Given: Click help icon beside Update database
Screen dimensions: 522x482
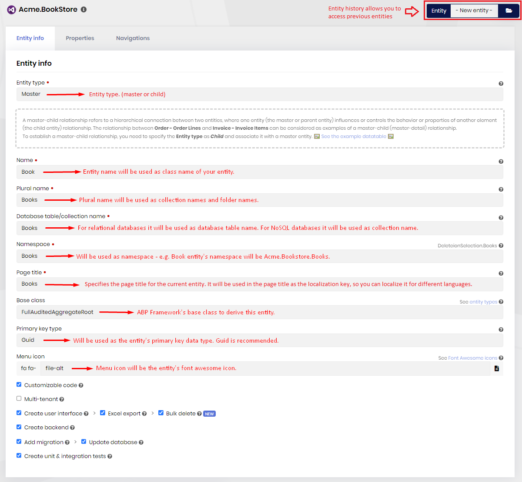Looking at the screenshot, I should click(141, 442).
